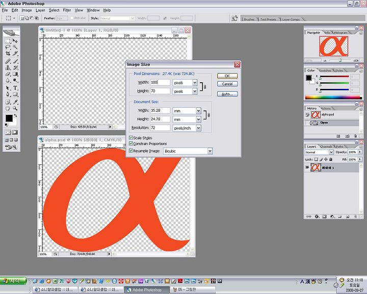Create new snapshot in History panel
This screenshot has width=367, height=294.
click(x=347, y=136)
